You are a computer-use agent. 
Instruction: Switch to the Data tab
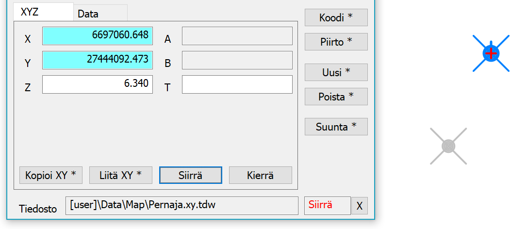coord(100,14)
